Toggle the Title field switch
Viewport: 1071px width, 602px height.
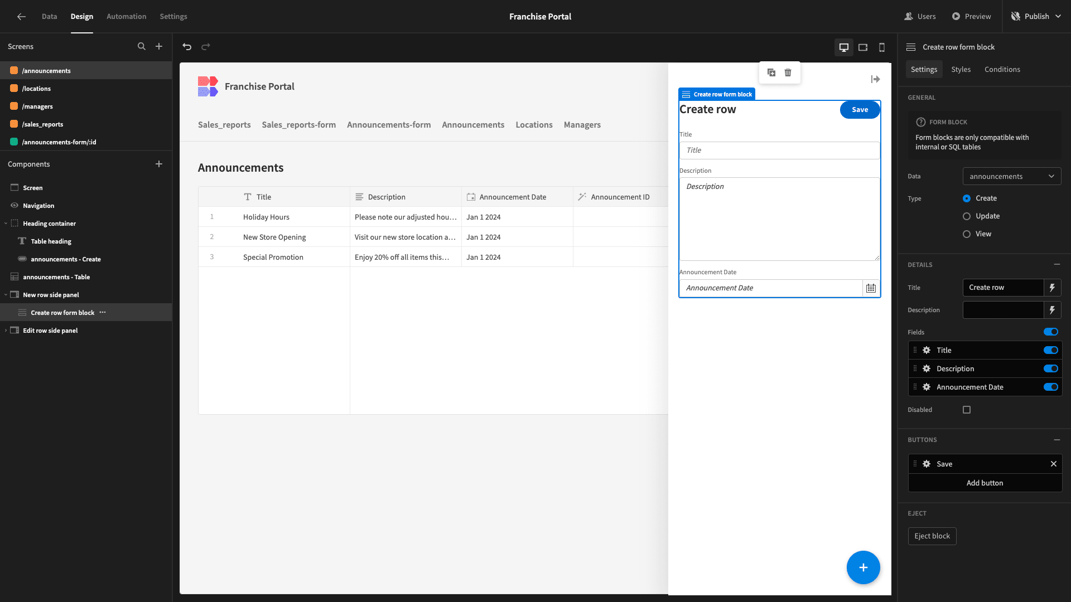tap(1051, 350)
